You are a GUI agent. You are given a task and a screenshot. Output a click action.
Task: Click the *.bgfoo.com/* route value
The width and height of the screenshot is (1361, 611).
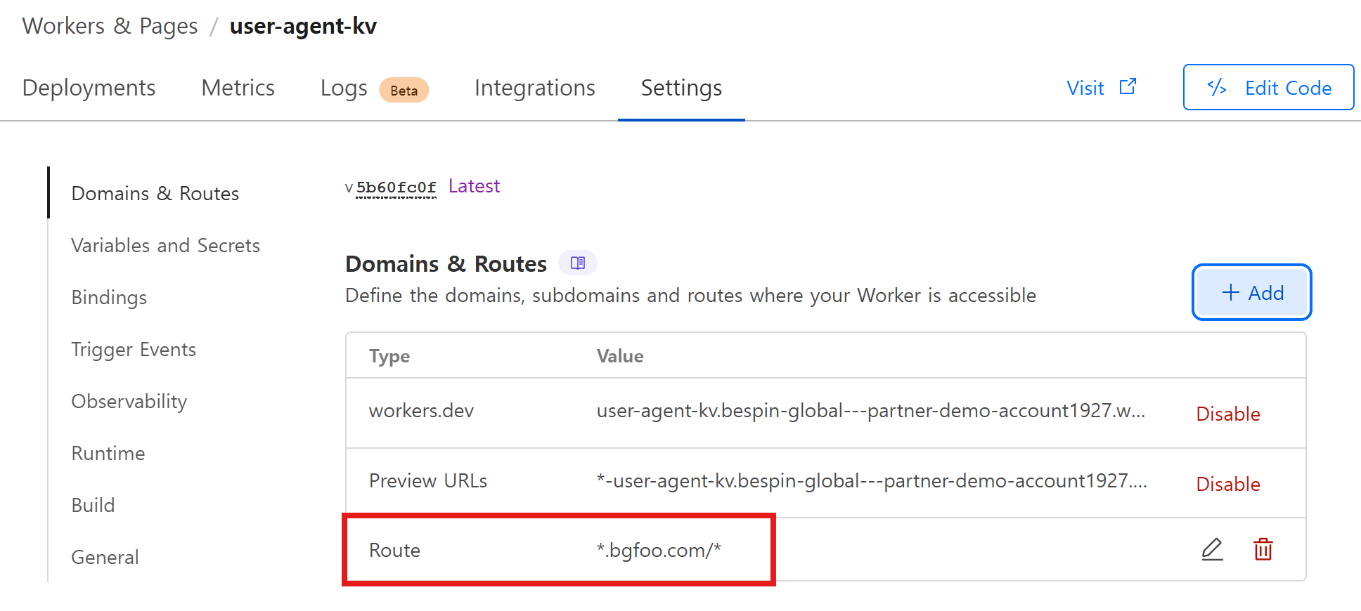click(x=658, y=550)
